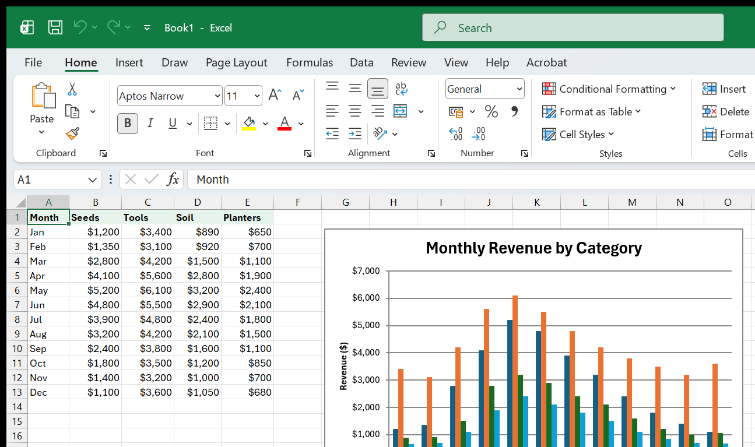Decrease font size with smaller A
Viewport: 755px width, 447px height.
point(299,96)
